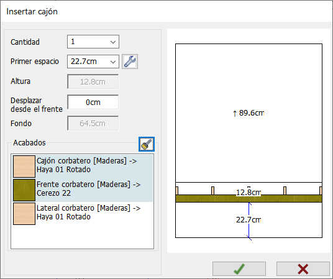333x279 pixels.
Task: Confirm with the green checkmark button
Action: [x=239, y=269]
